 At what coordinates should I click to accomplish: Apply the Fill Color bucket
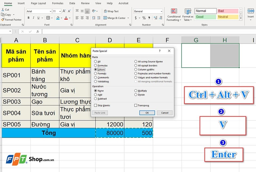[58, 18]
